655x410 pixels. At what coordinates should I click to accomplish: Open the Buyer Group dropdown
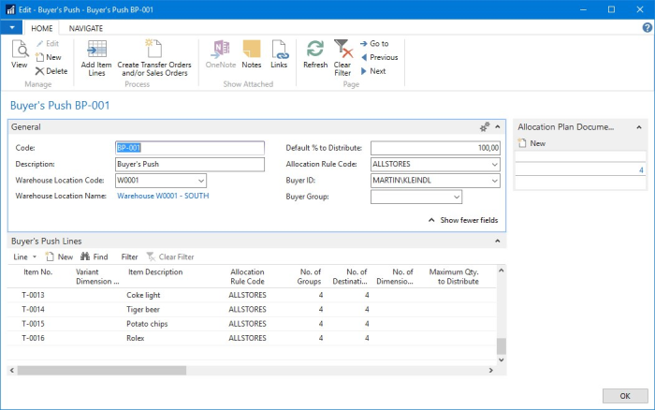point(457,198)
